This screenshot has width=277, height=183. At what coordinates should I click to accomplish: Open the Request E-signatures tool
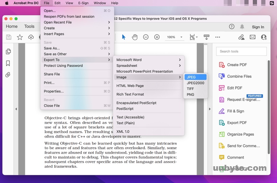pos(239,100)
